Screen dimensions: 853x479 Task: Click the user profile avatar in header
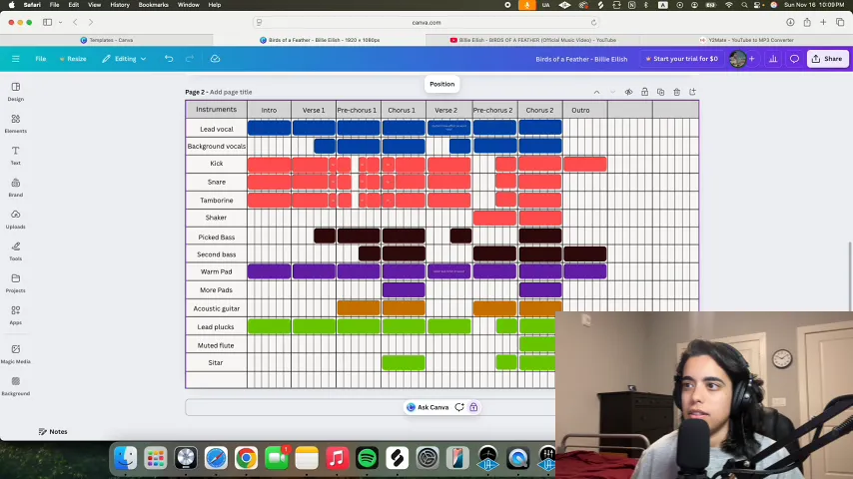tap(738, 59)
